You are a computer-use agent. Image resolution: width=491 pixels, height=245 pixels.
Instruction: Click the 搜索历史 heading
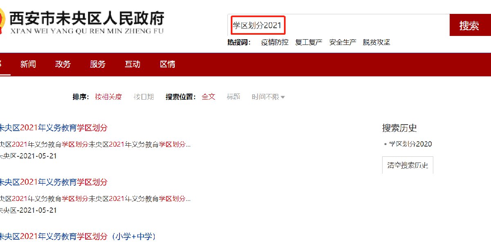tap(399, 128)
